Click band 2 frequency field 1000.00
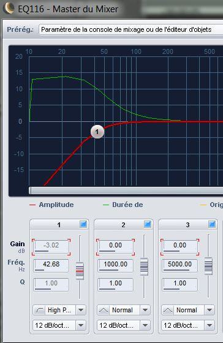The height and width of the screenshot is (343, 223). click(x=115, y=265)
